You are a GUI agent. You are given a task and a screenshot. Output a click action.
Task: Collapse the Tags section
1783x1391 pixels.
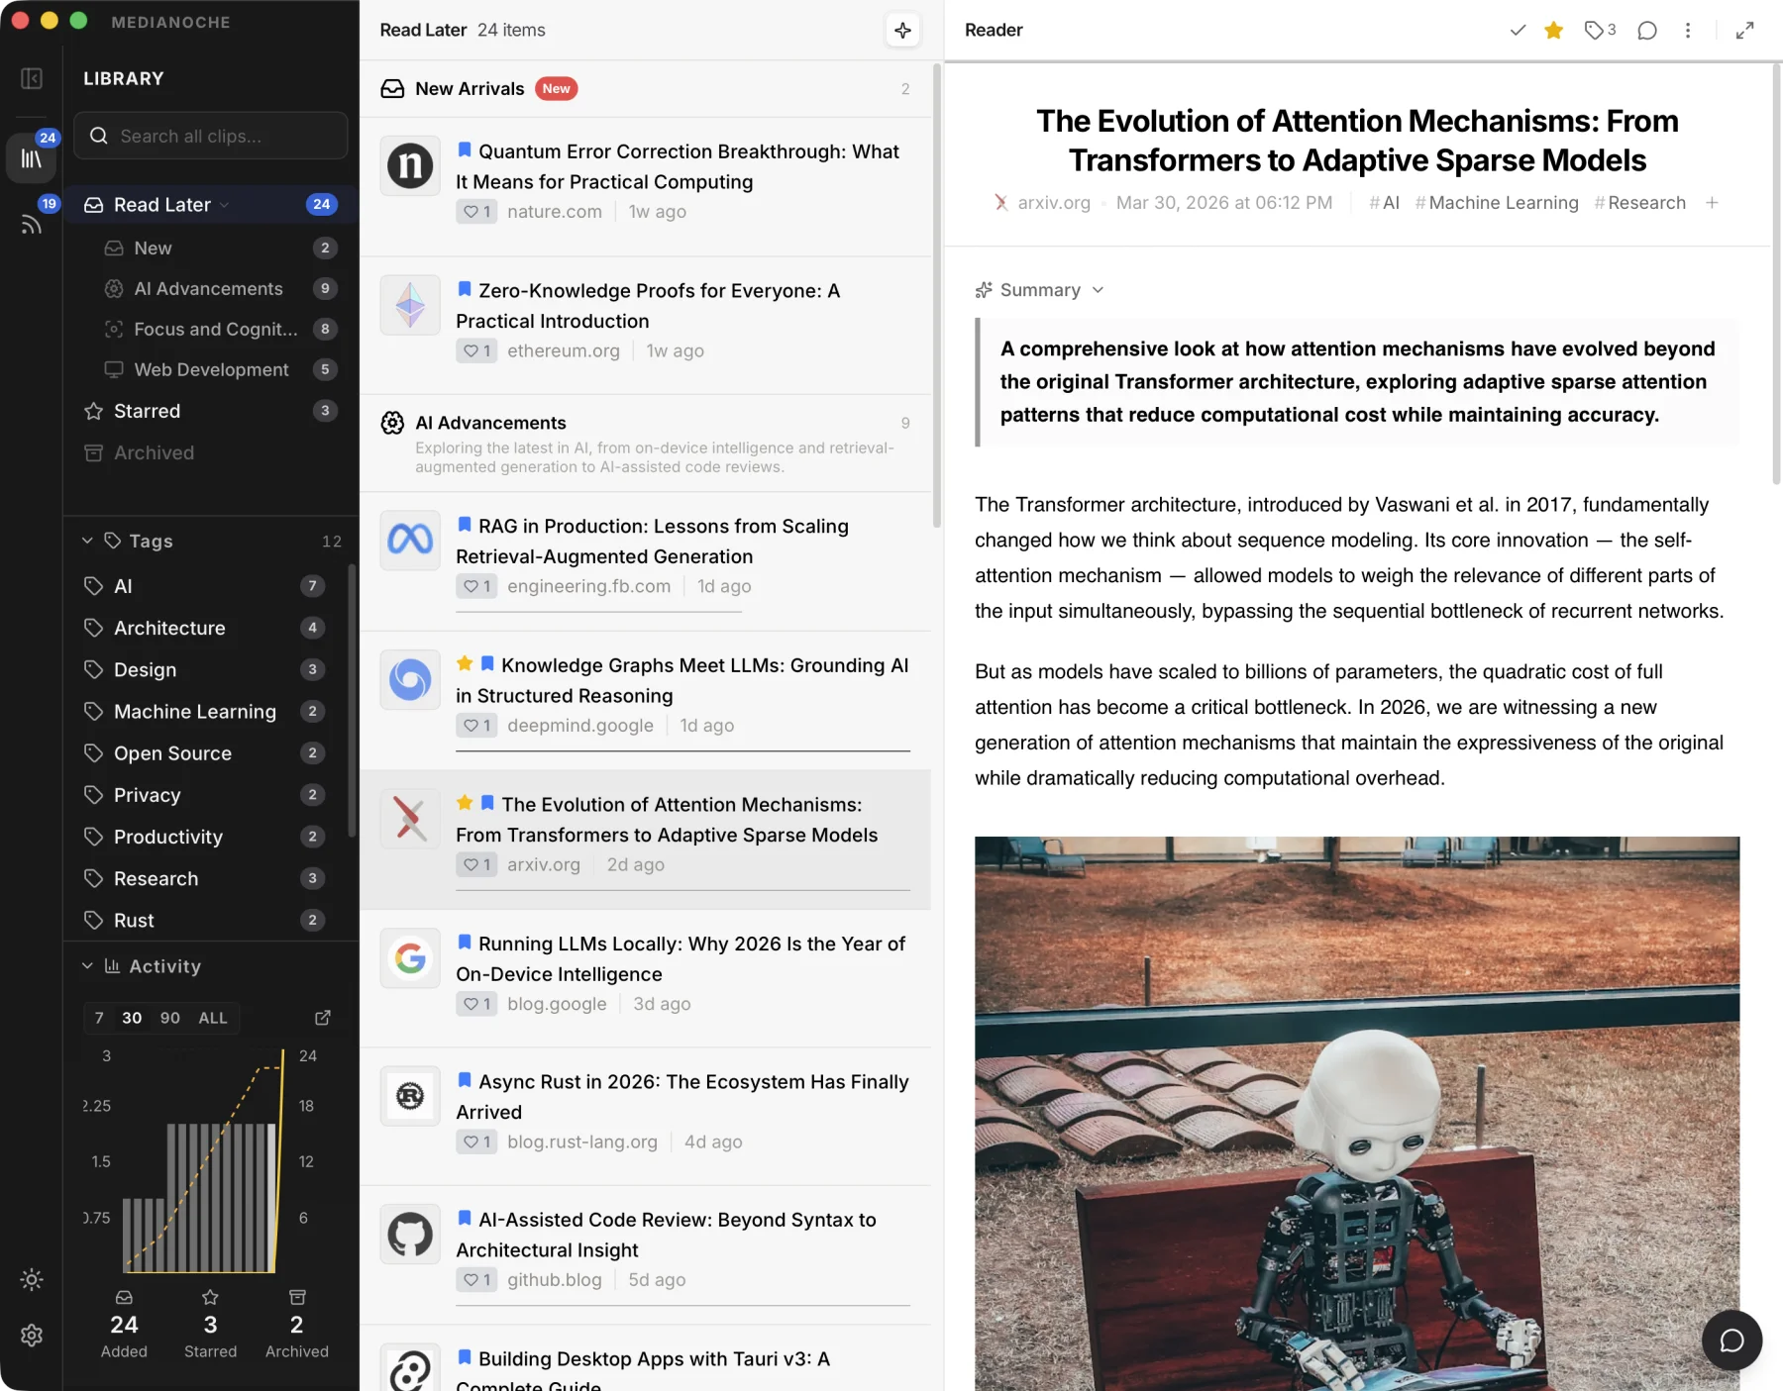[x=89, y=541]
